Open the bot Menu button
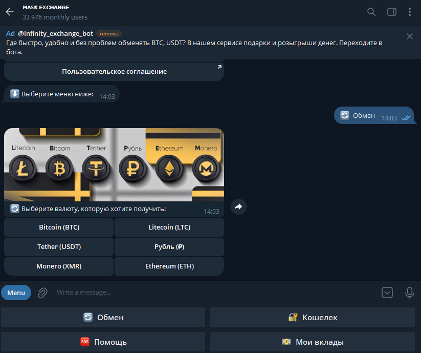Screen dimensions: 421x353 tap(16, 293)
